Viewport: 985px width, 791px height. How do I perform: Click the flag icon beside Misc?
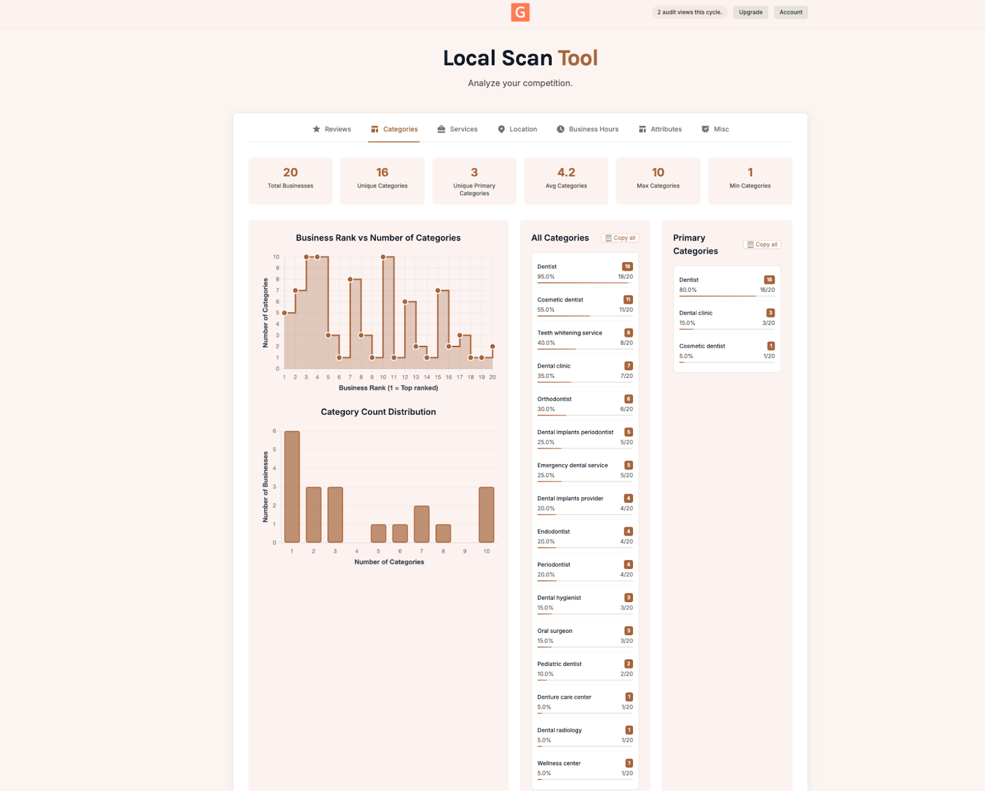point(705,129)
